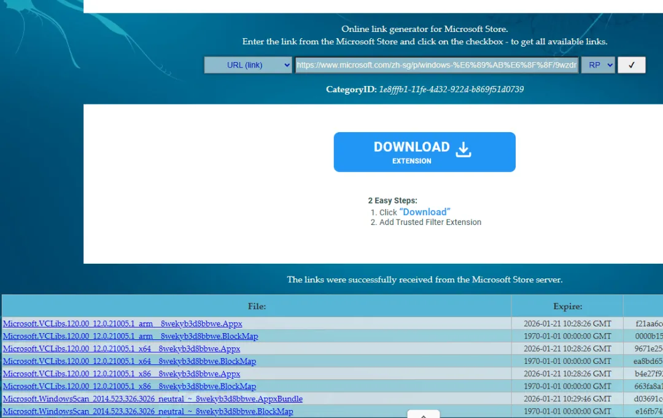Click the download arrow icon in the banner
The image size is (663, 418).
(x=463, y=149)
